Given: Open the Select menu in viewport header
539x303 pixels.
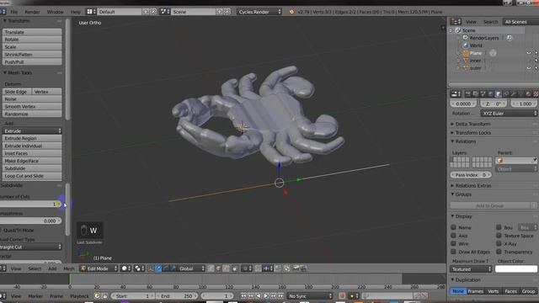Looking at the screenshot, I should point(35,268).
